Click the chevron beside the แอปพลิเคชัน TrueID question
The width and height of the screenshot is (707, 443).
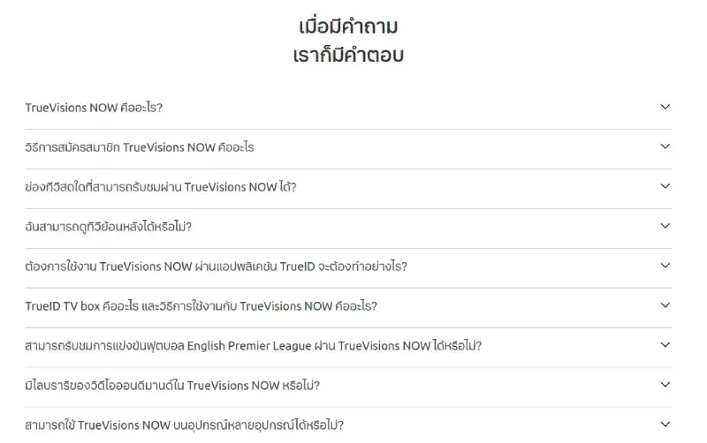pyautogui.click(x=665, y=266)
